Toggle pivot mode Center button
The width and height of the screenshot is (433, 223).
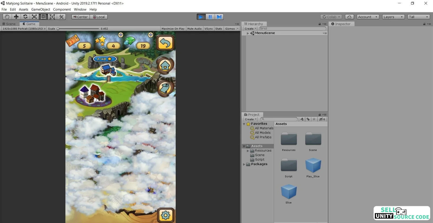[x=81, y=17]
